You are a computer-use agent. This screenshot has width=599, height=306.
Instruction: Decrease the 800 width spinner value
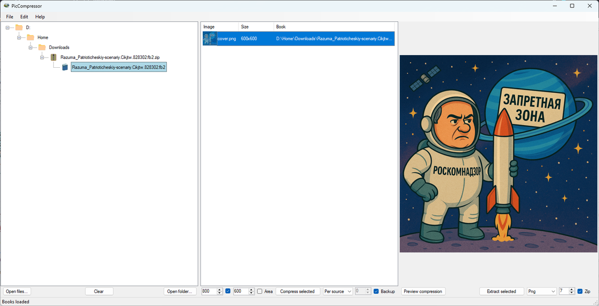tap(220, 293)
